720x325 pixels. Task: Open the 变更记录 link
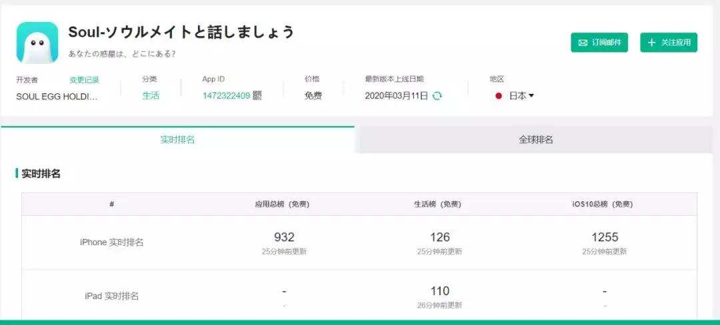[x=85, y=80]
